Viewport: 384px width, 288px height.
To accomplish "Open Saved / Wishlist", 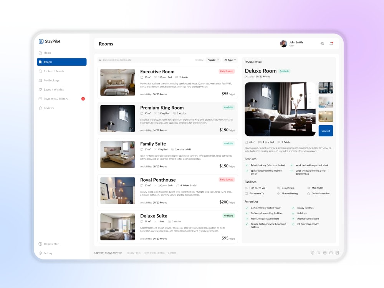I will 51,89.
